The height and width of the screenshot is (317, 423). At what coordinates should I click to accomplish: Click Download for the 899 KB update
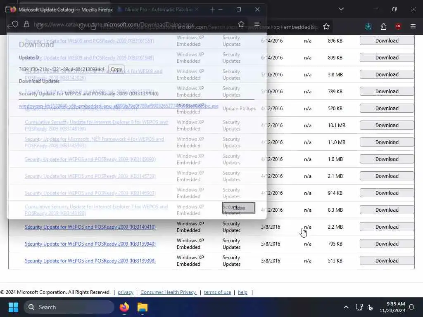(387, 58)
